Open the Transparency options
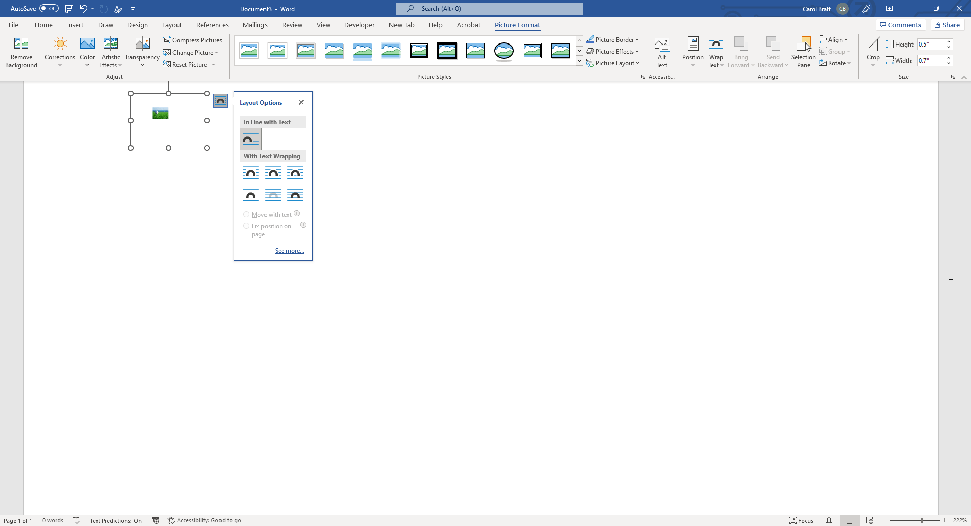Image resolution: width=971 pixels, height=526 pixels. [142, 52]
